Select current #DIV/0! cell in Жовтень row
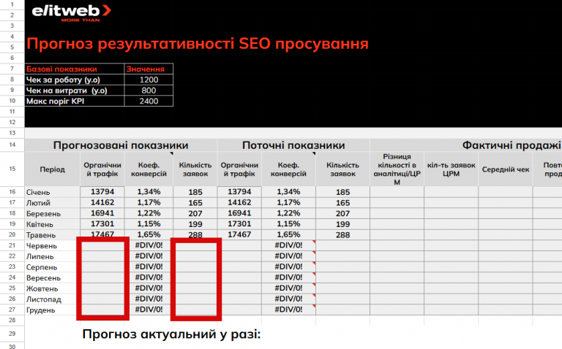The height and width of the screenshot is (349, 562). pos(288,288)
